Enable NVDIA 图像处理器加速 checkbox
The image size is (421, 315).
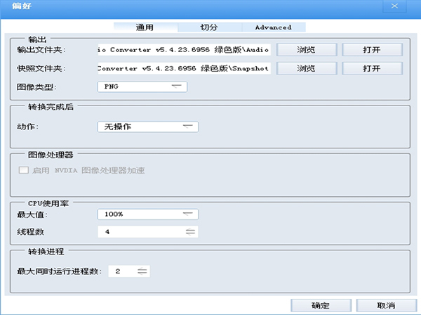tap(24, 170)
